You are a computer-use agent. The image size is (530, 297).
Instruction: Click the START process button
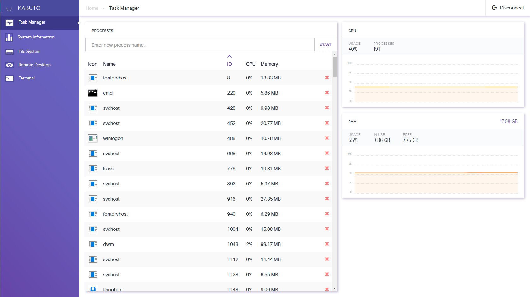(x=326, y=45)
